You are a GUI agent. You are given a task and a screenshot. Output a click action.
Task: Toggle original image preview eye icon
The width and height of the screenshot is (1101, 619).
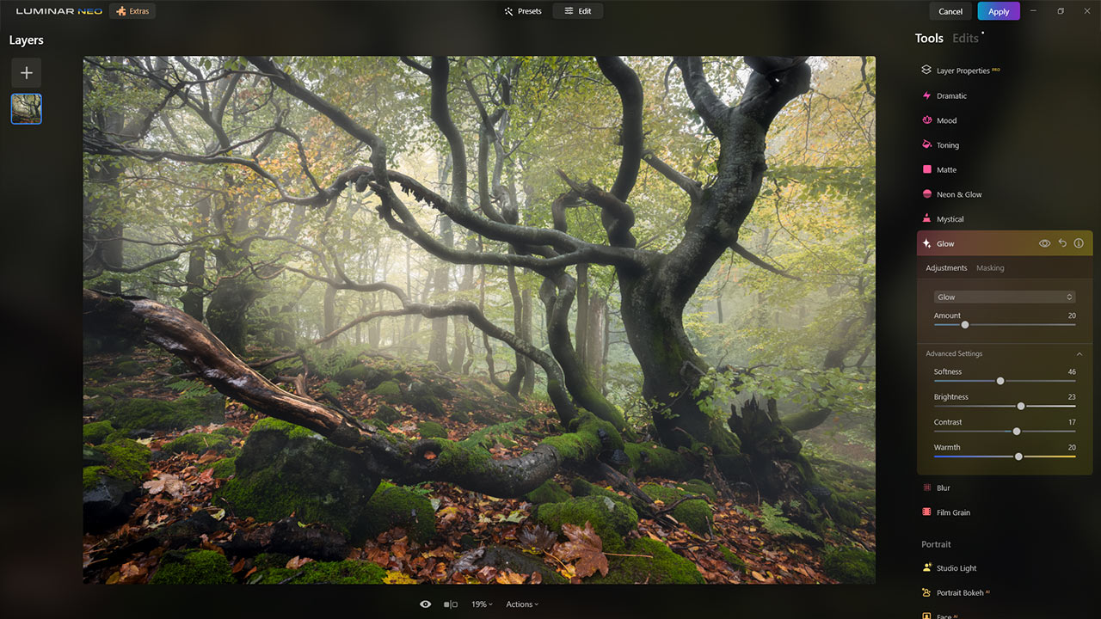click(425, 604)
